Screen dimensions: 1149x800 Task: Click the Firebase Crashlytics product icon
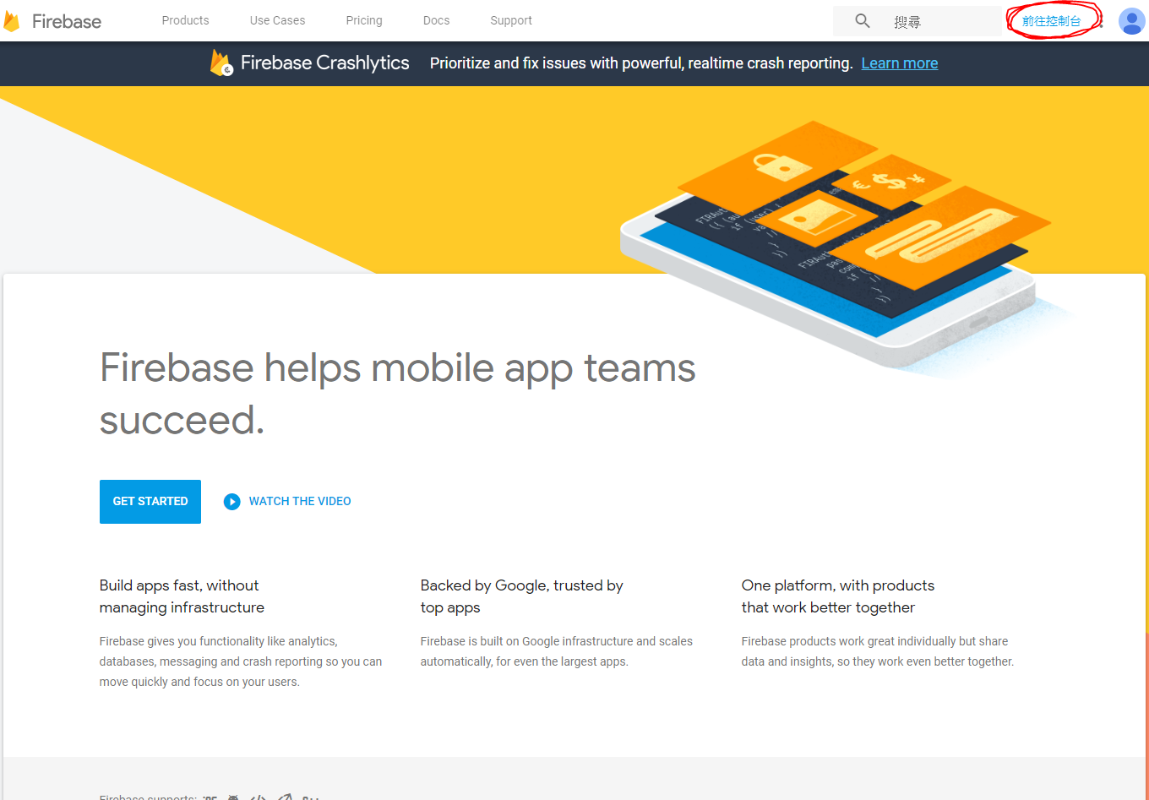coord(221,63)
